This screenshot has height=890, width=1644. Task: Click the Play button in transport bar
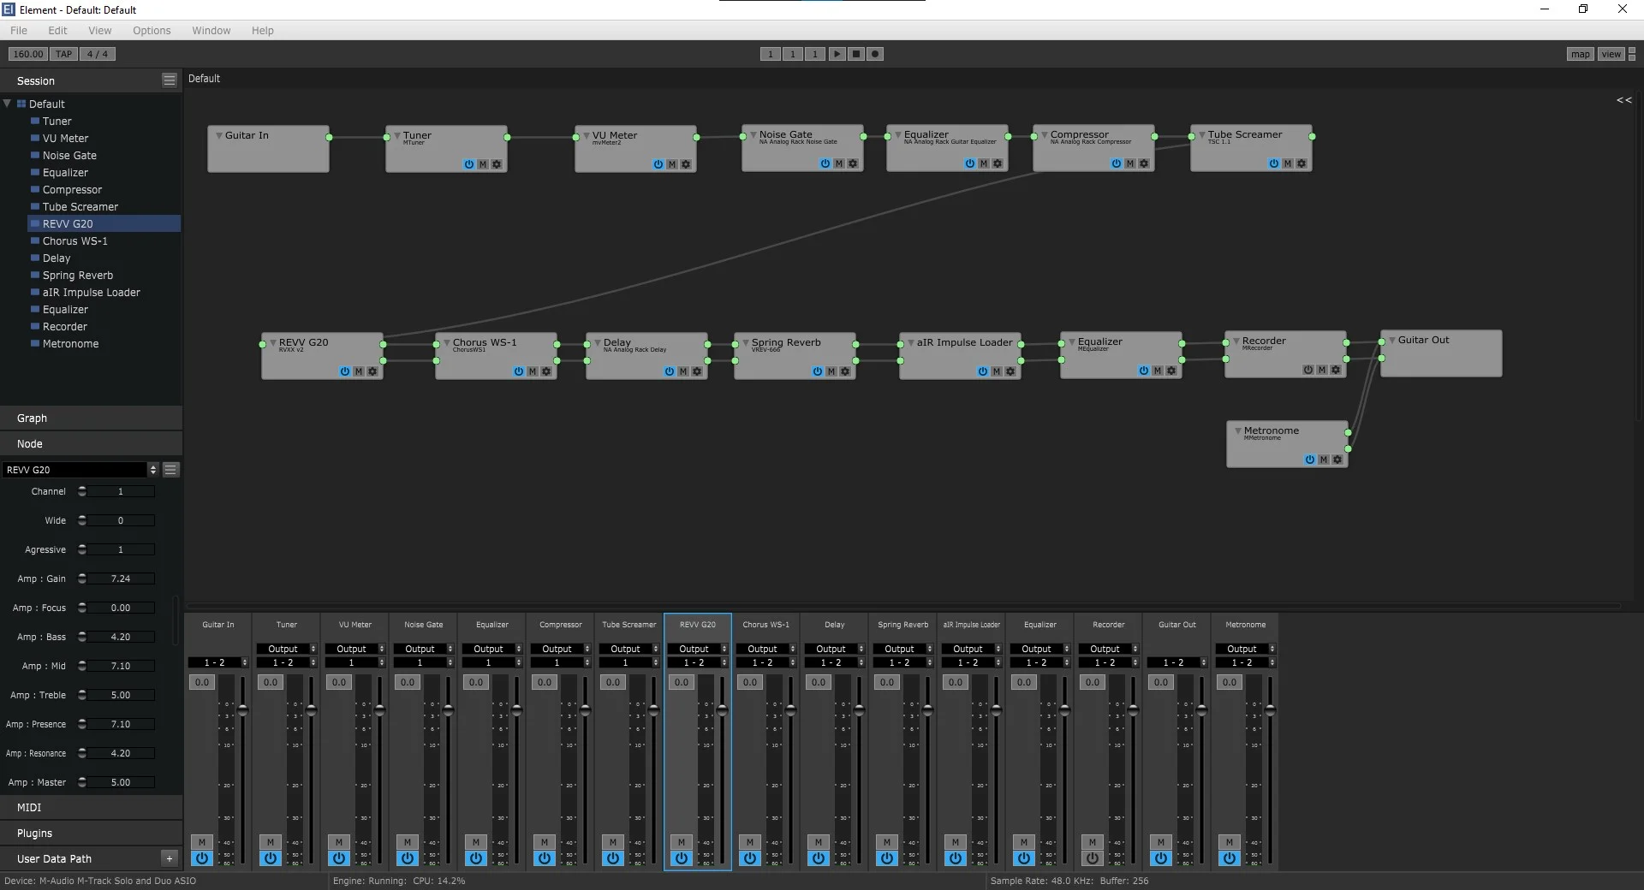pos(837,54)
